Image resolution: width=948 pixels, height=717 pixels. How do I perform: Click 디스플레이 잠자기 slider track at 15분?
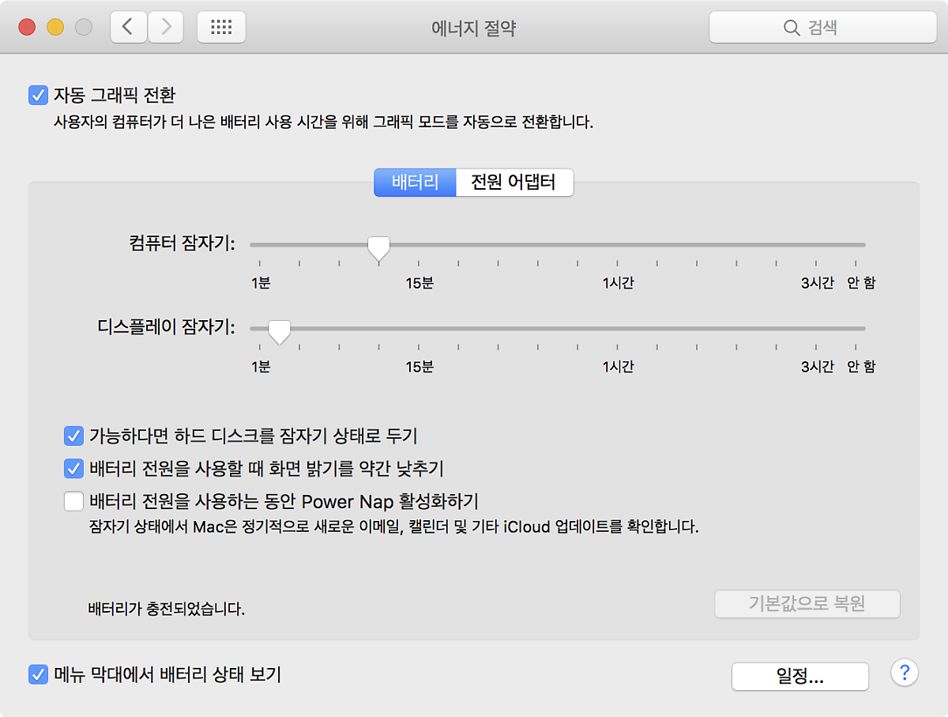pyautogui.click(x=419, y=329)
